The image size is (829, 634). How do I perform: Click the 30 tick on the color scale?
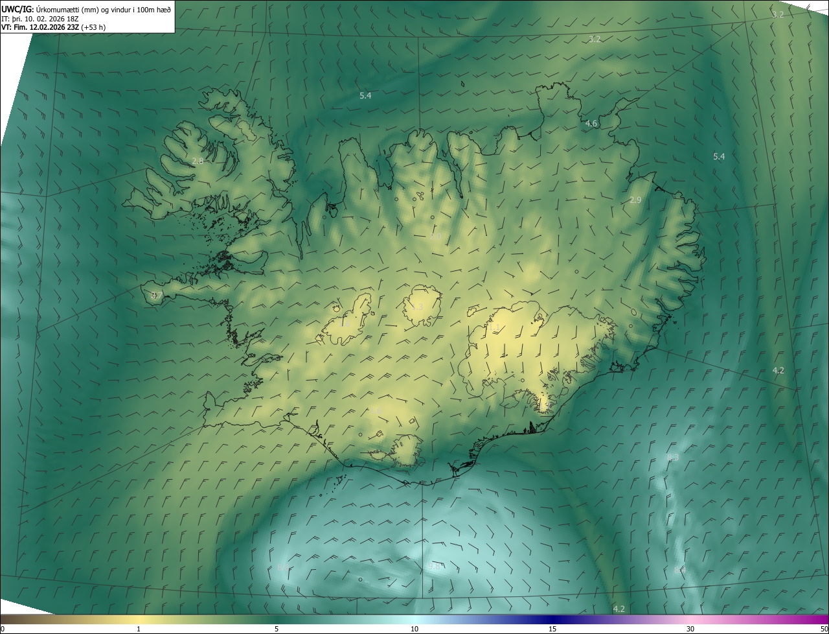[x=690, y=629]
